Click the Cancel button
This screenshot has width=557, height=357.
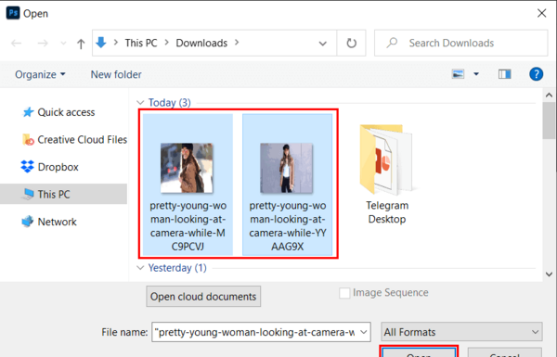pos(505,352)
